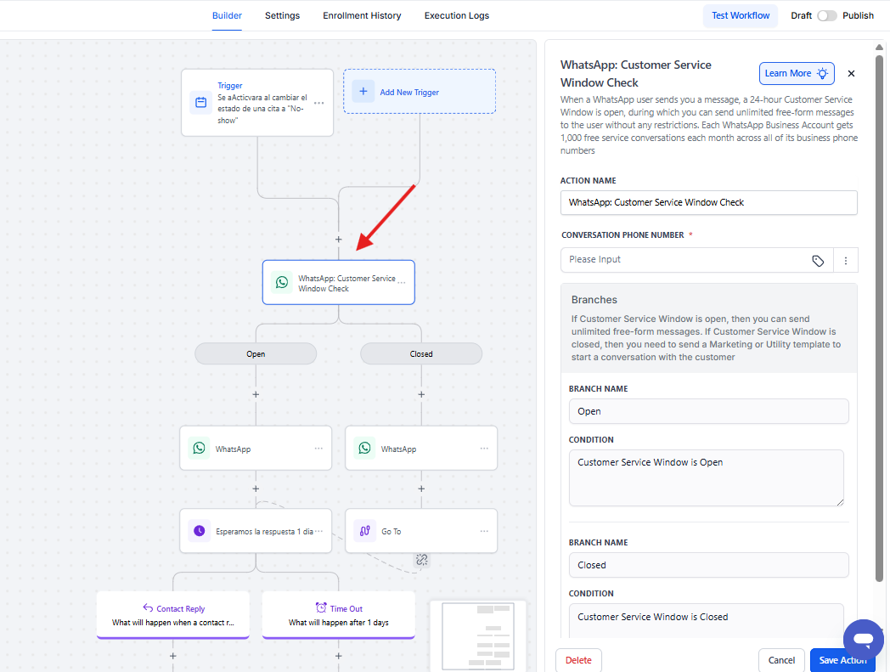Open three-dot menu beside Conversation Phone Number

tap(846, 261)
